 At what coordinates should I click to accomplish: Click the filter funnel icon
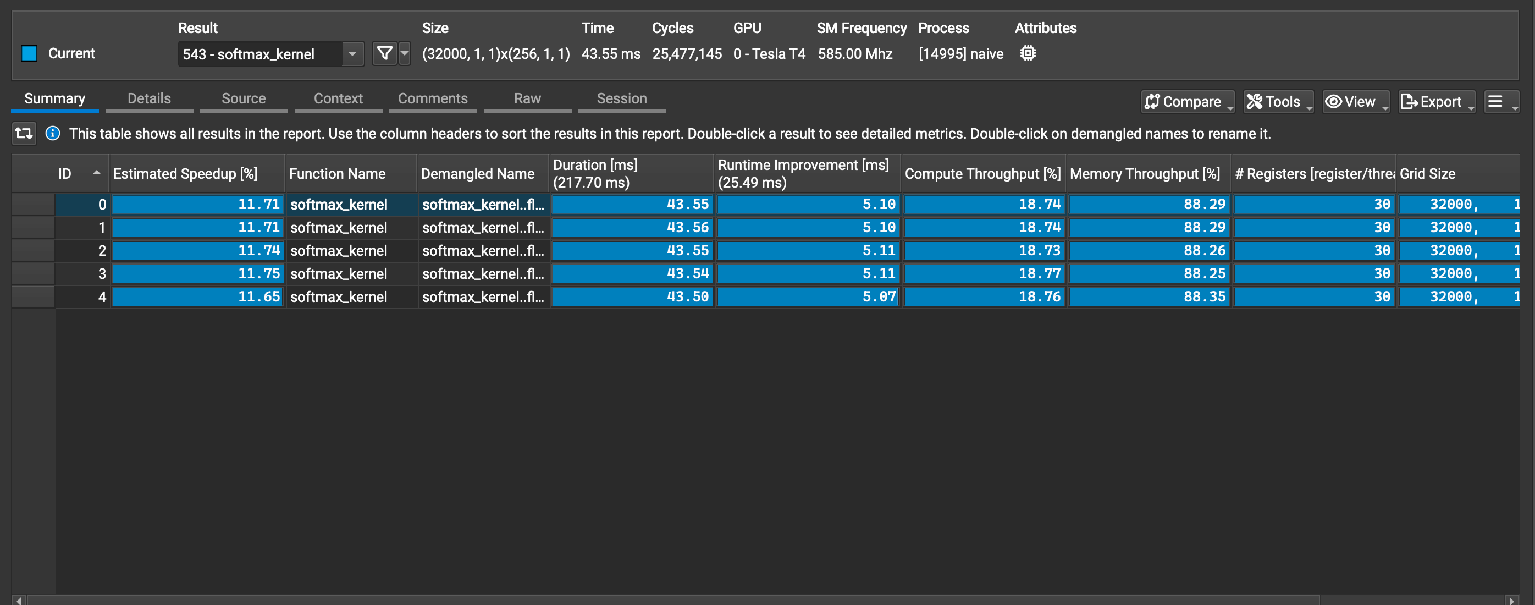click(384, 54)
